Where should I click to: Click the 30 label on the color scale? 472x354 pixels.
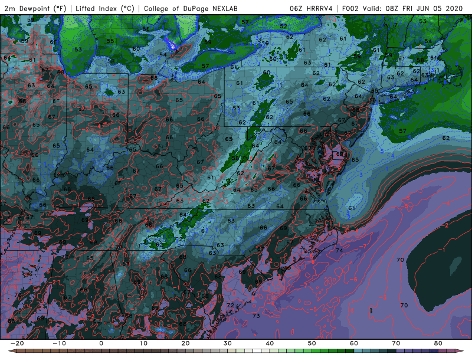pos(228,343)
